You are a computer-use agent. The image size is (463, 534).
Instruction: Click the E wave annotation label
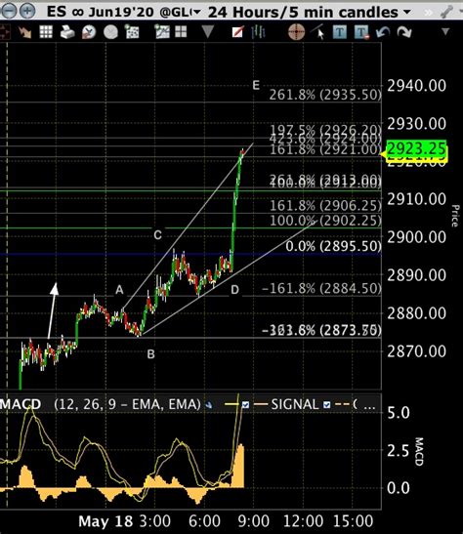coord(256,85)
